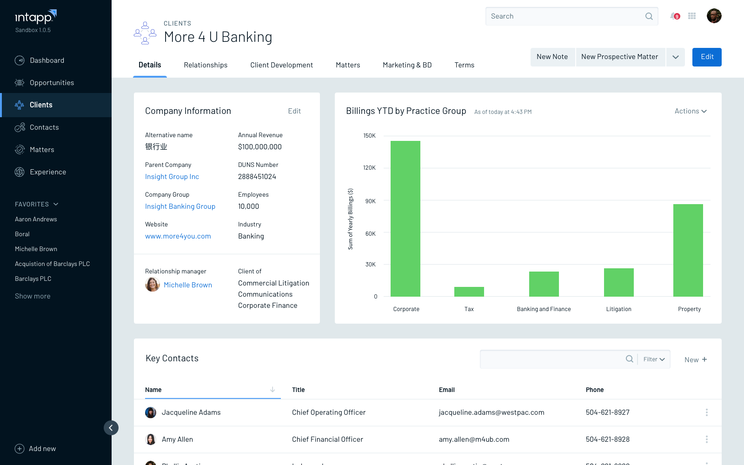Image resolution: width=744 pixels, height=465 pixels.
Task: Click New Prospective Matter button
Action: point(620,57)
